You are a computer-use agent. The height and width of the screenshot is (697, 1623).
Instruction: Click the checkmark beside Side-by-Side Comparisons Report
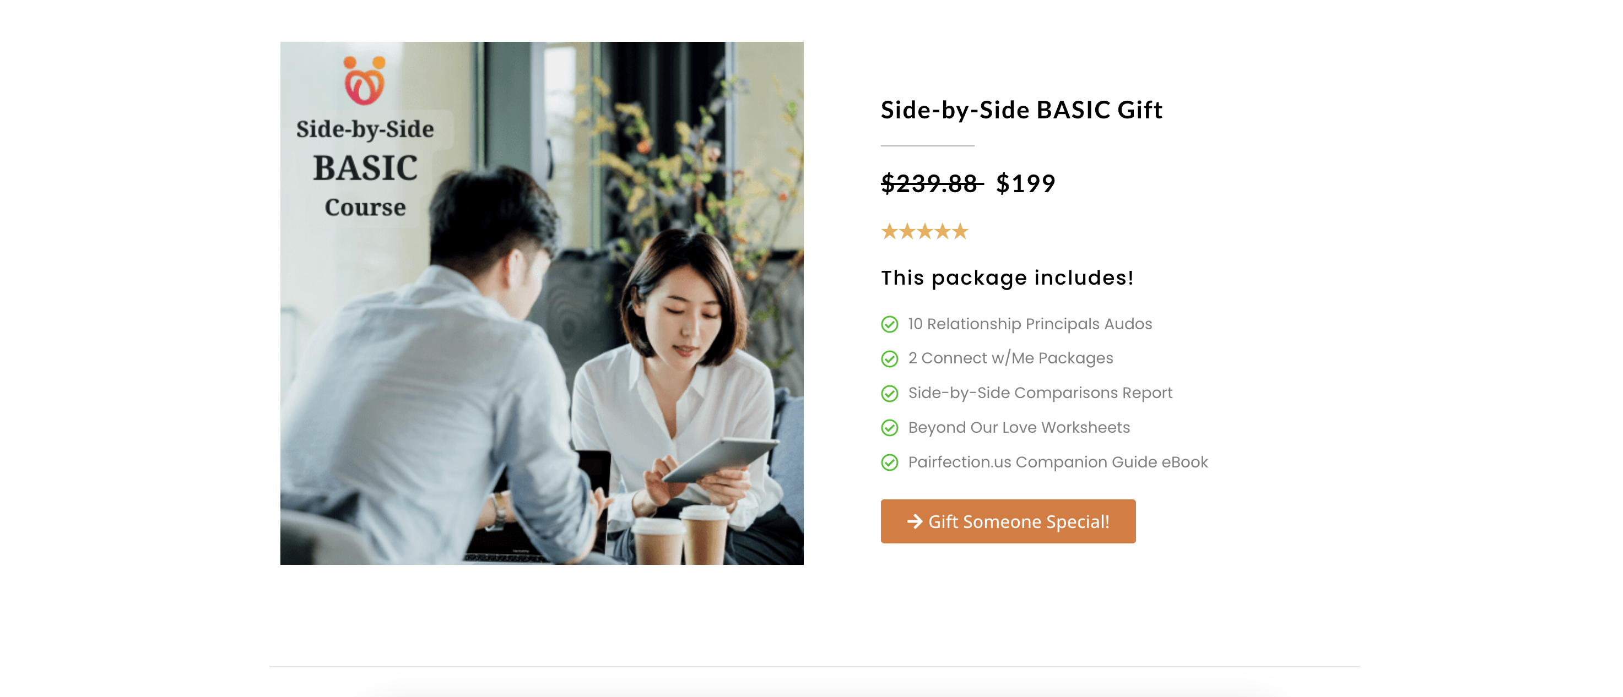(889, 394)
